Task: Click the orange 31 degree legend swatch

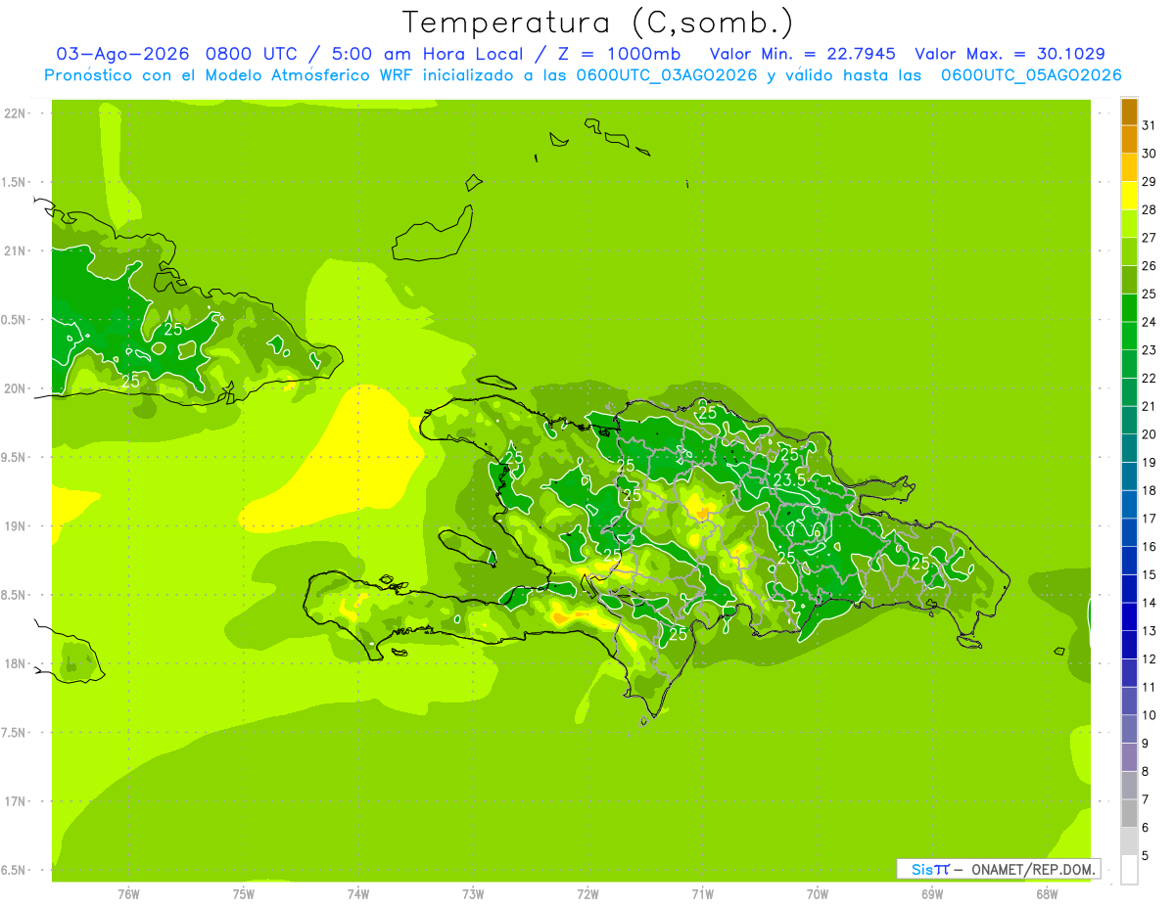Action: coord(1129,113)
